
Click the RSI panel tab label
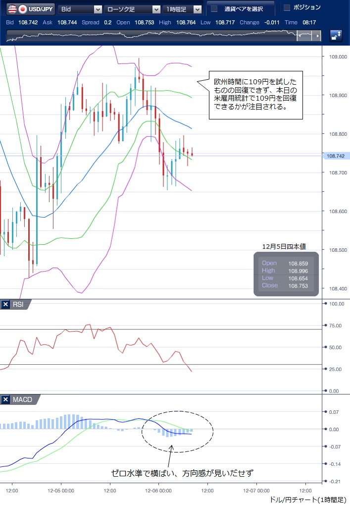19,304
